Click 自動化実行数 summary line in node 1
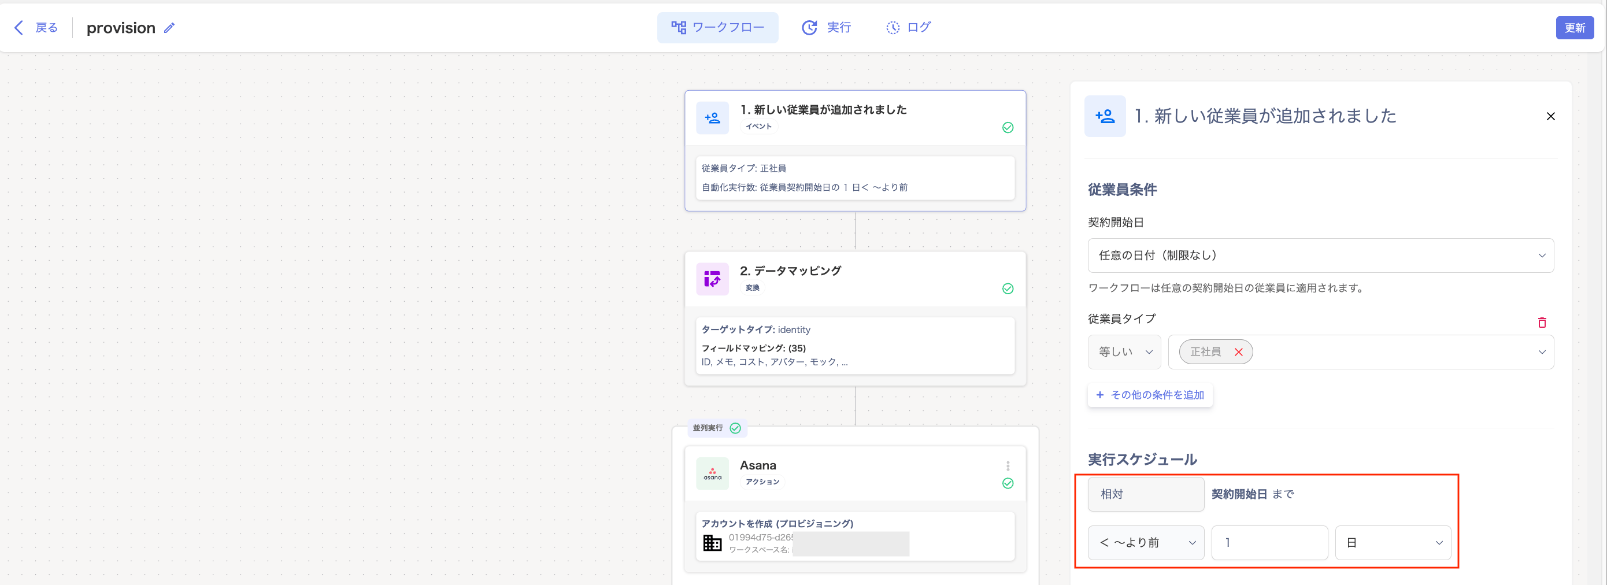Screen dimensions: 1607x585 click(x=805, y=187)
